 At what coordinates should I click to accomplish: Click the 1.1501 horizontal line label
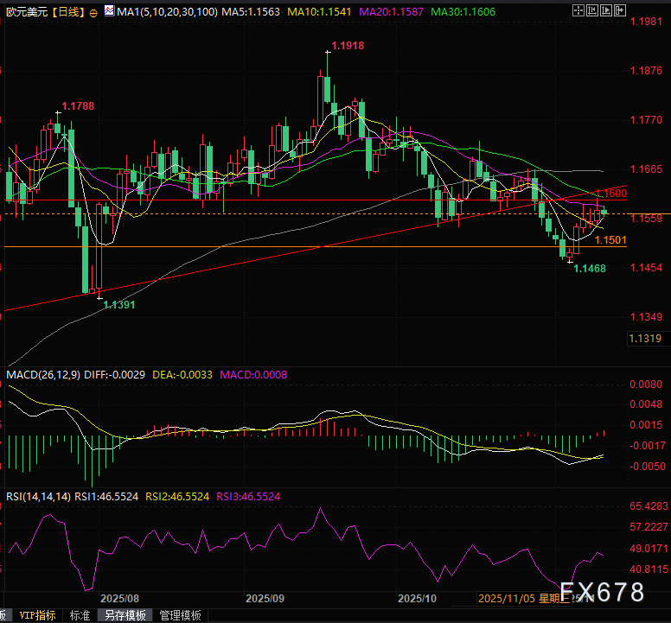pyautogui.click(x=610, y=239)
